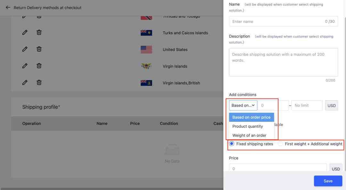Click the Shipping profile heading
The height and width of the screenshot is (190, 346).
pos(41,107)
